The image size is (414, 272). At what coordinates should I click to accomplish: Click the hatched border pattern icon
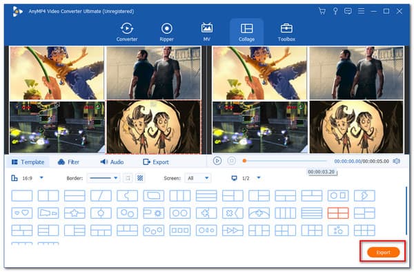(140, 178)
